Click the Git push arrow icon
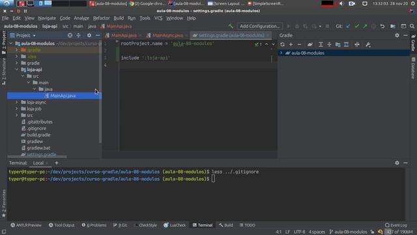This screenshot has width=417, height=235. [365, 26]
